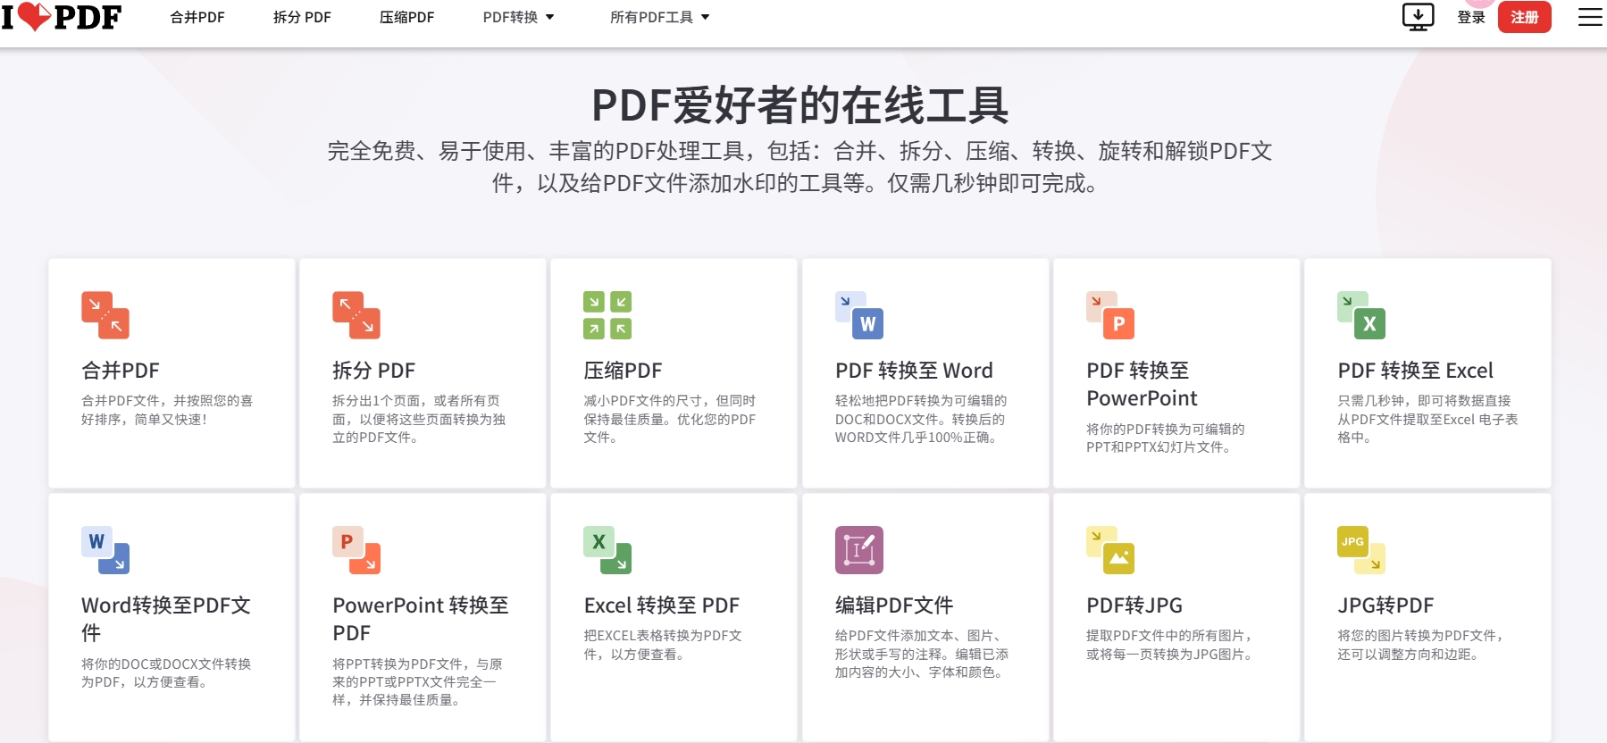Click the Excel to PDF card icon
1607x743 pixels.
click(x=607, y=550)
